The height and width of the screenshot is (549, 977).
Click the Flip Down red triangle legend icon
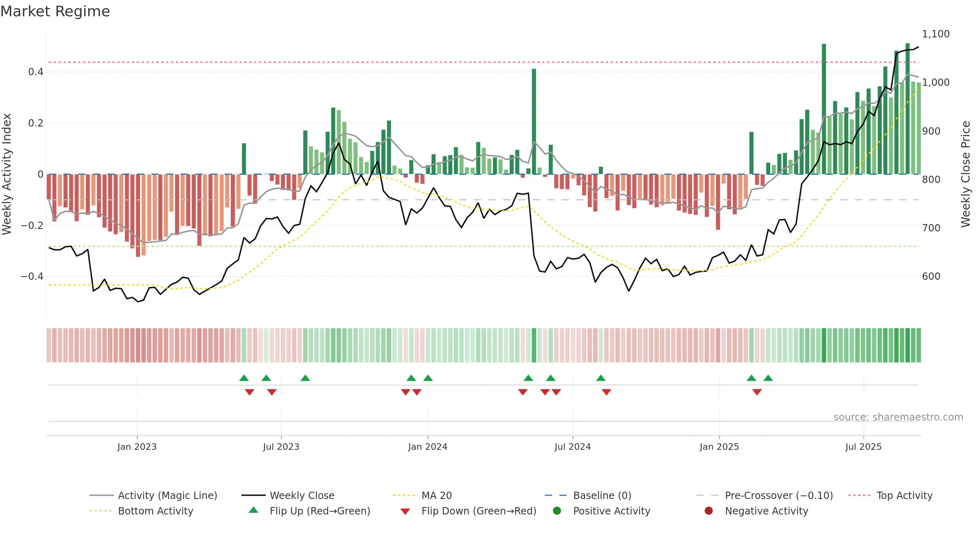pyautogui.click(x=405, y=511)
